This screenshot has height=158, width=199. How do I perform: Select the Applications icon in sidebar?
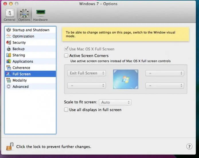pos(9,61)
